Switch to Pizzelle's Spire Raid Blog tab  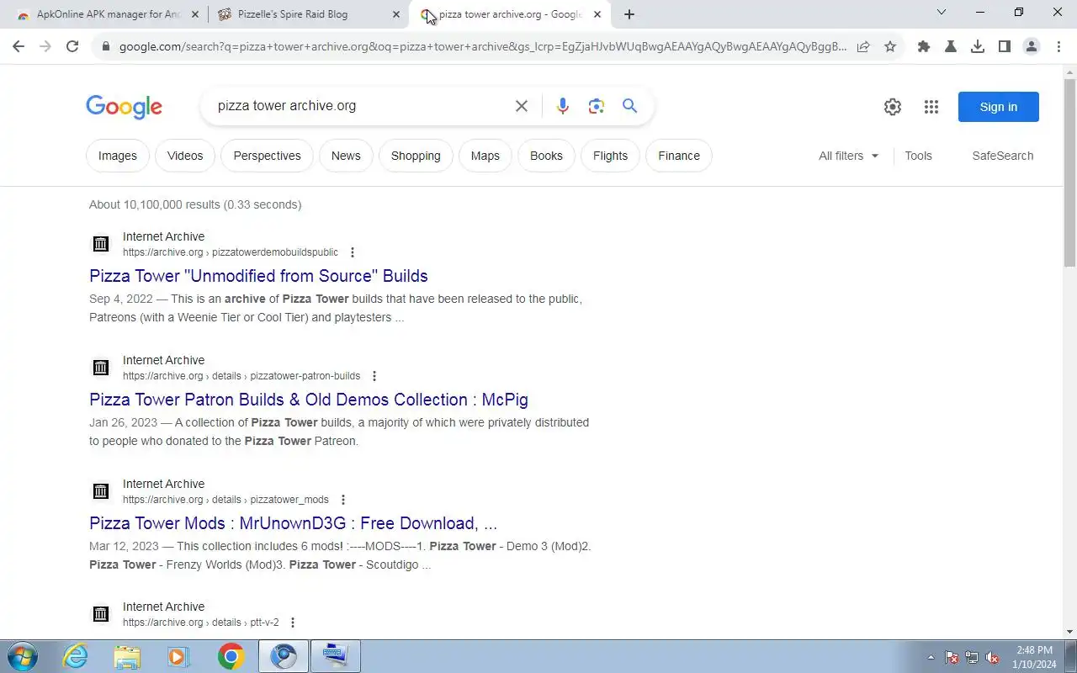pyautogui.click(x=307, y=14)
